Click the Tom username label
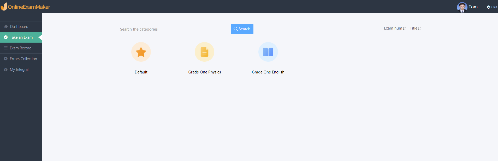This screenshot has width=498, height=161. [473, 7]
